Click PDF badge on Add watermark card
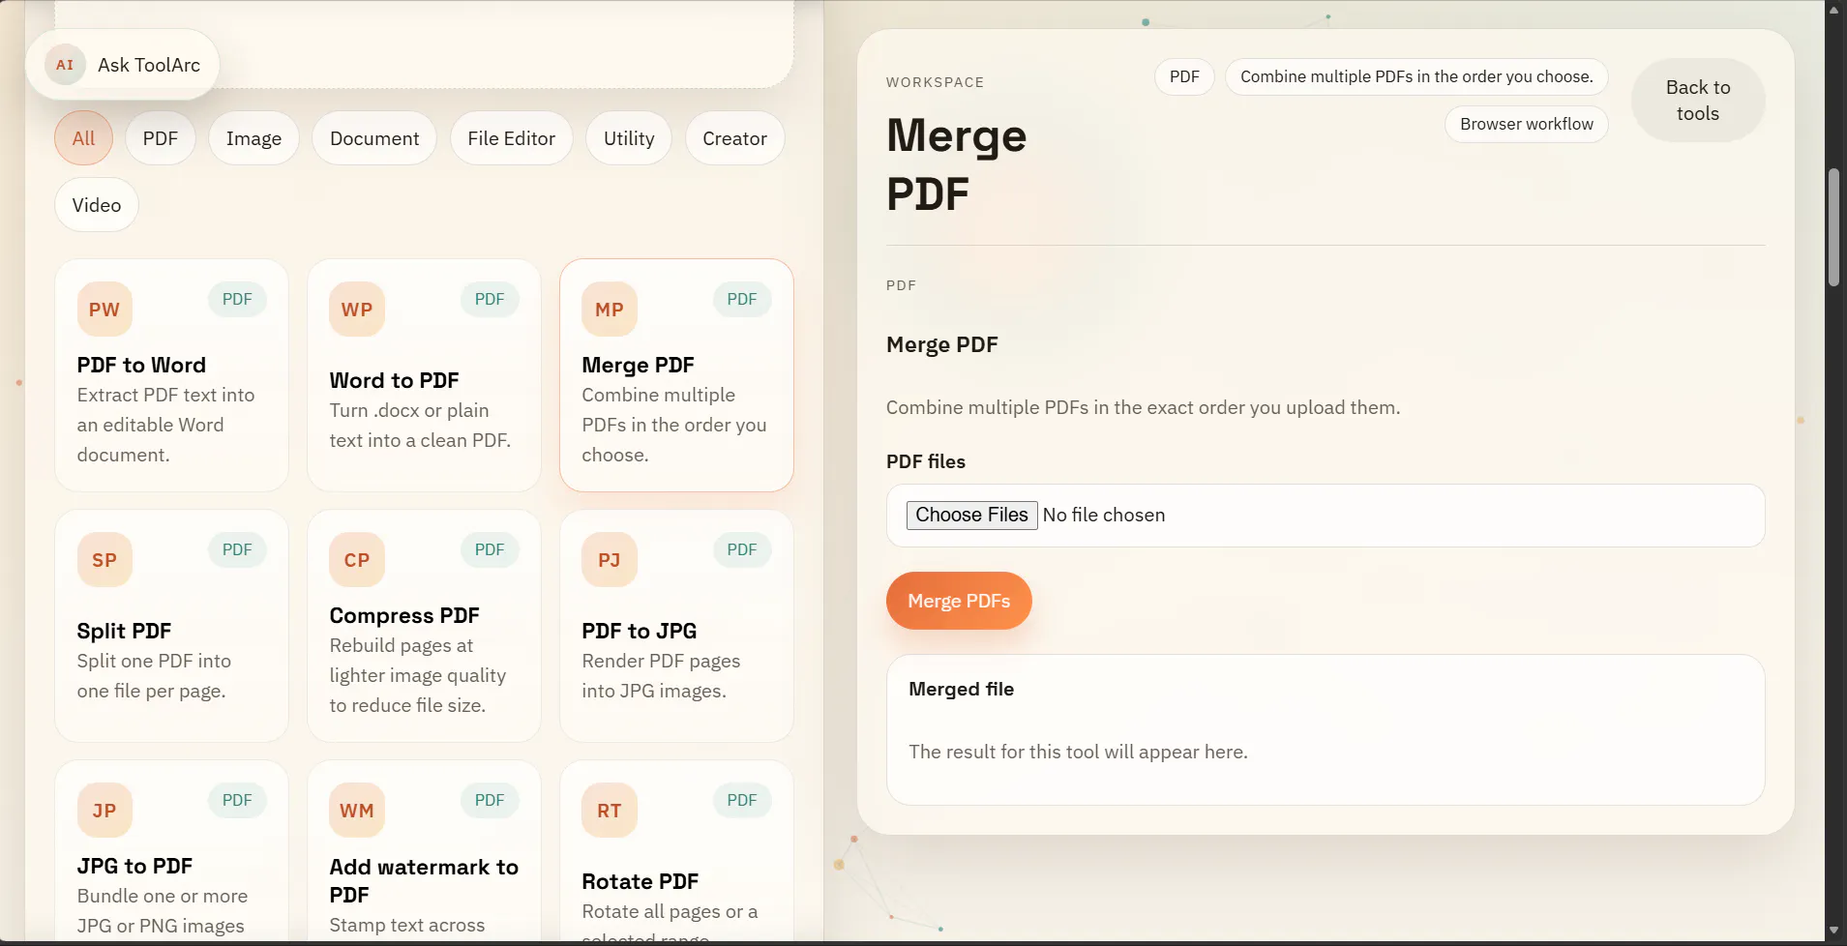 coord(490,800)
